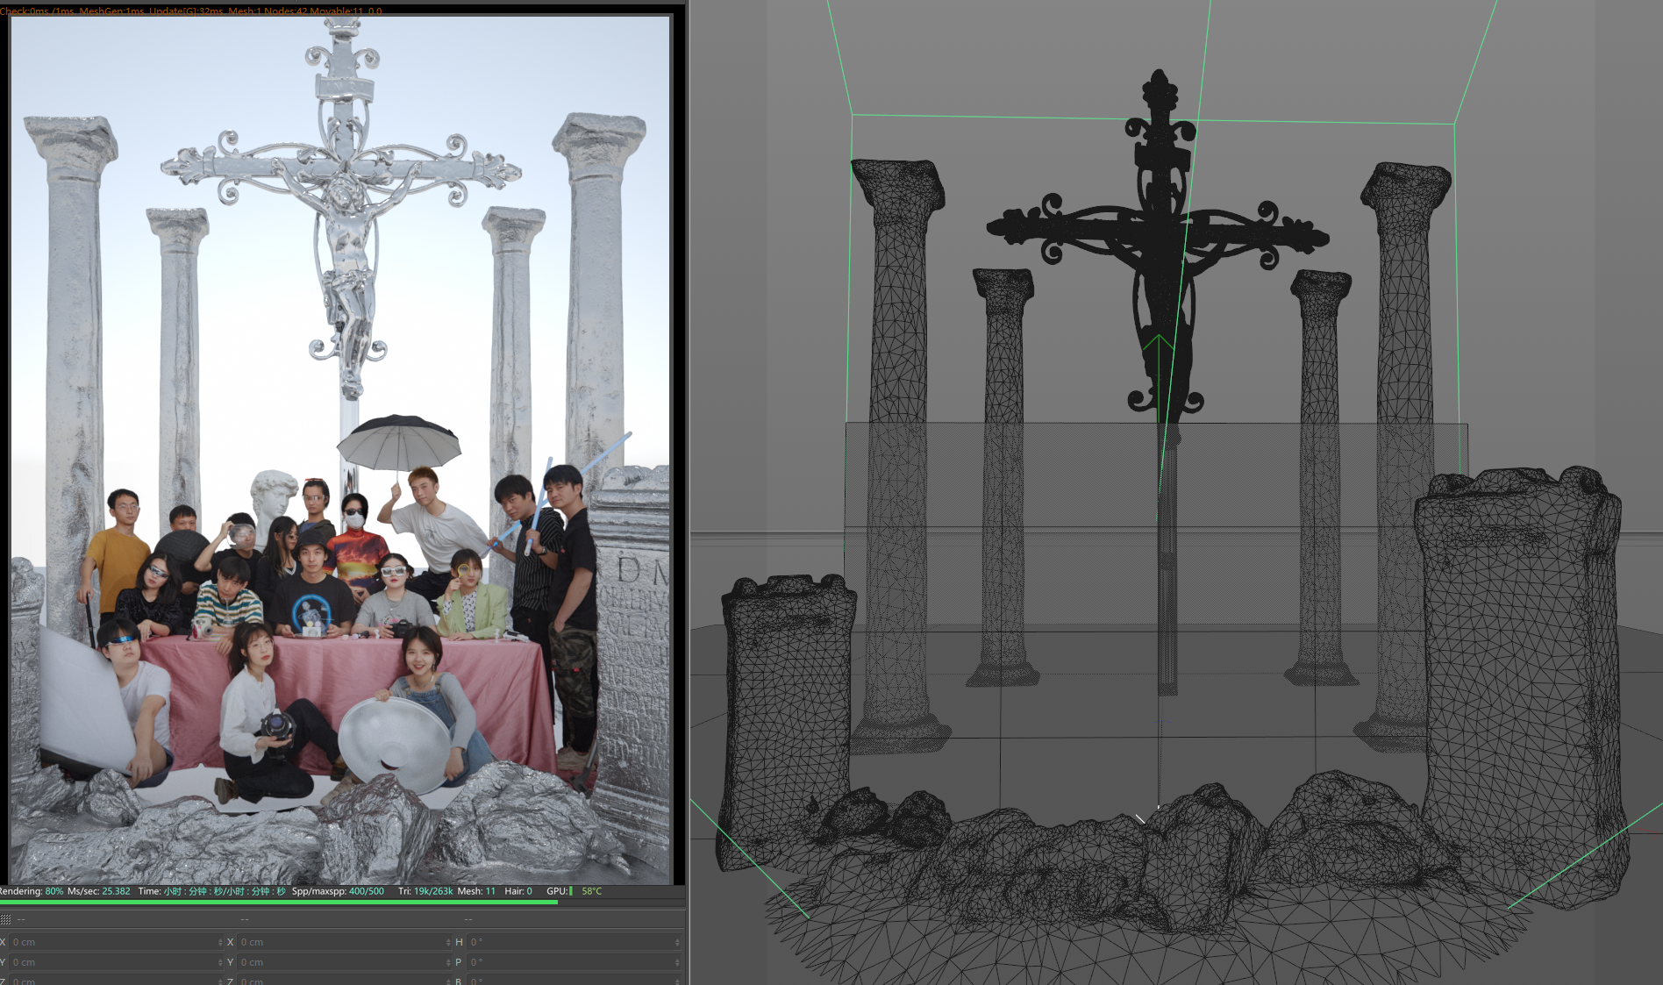Click the rendered group photo in the Live Viewer
Screen dimensions: 1663x985
[x=340, y=449]
